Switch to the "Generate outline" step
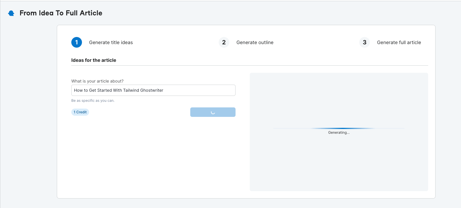461x208 pixels. click(x=255, y=43)
